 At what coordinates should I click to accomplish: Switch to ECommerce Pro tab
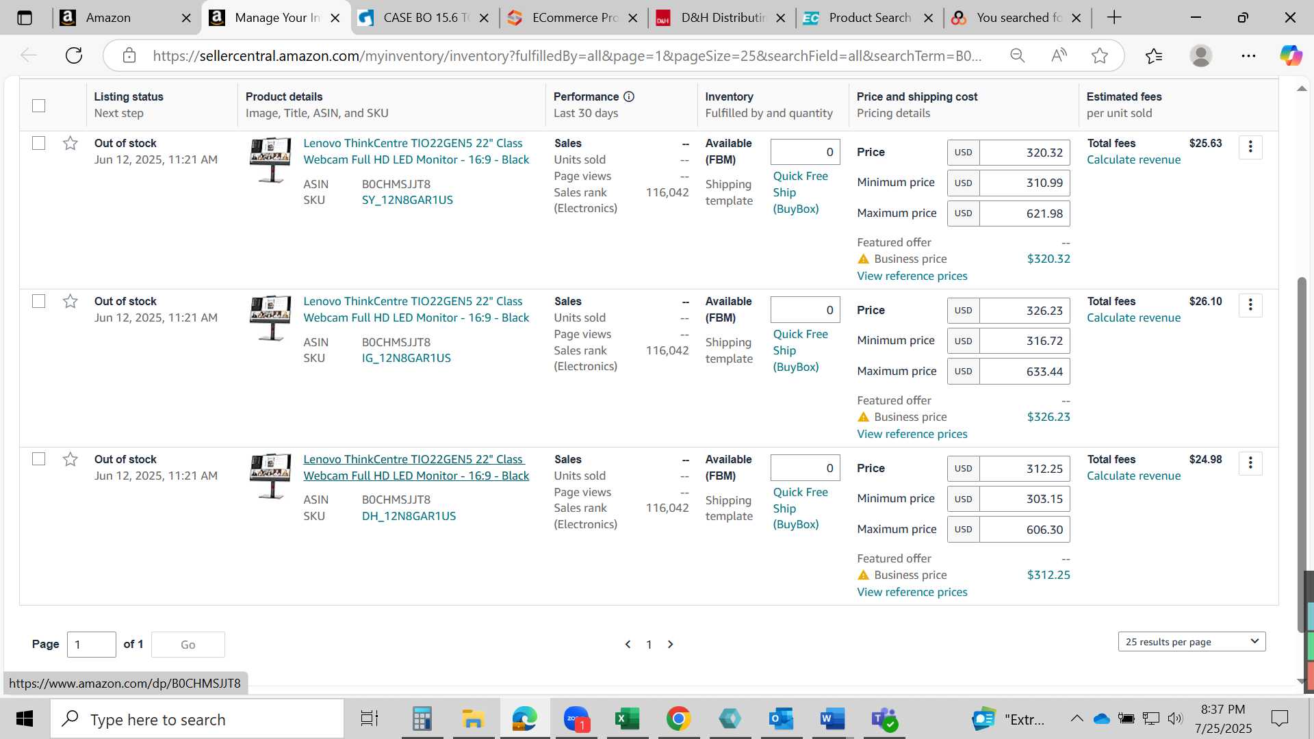point(574,18)
